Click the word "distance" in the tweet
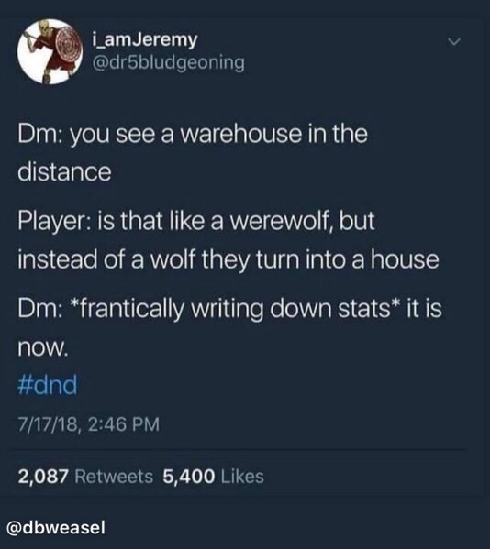The image size is (490, 549). [64, 172]
